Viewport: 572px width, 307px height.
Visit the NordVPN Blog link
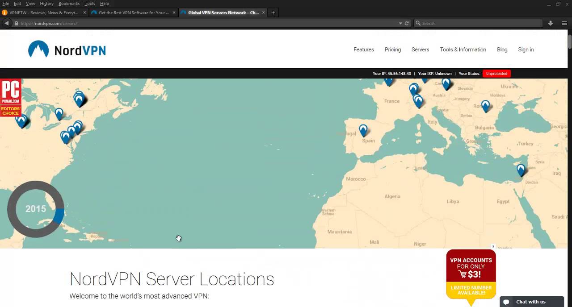tap(502, 50)
